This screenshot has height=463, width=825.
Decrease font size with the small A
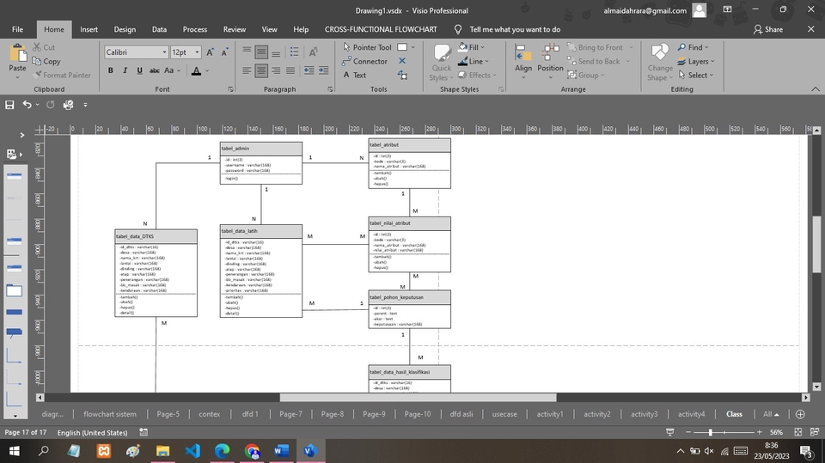point(224,52)
